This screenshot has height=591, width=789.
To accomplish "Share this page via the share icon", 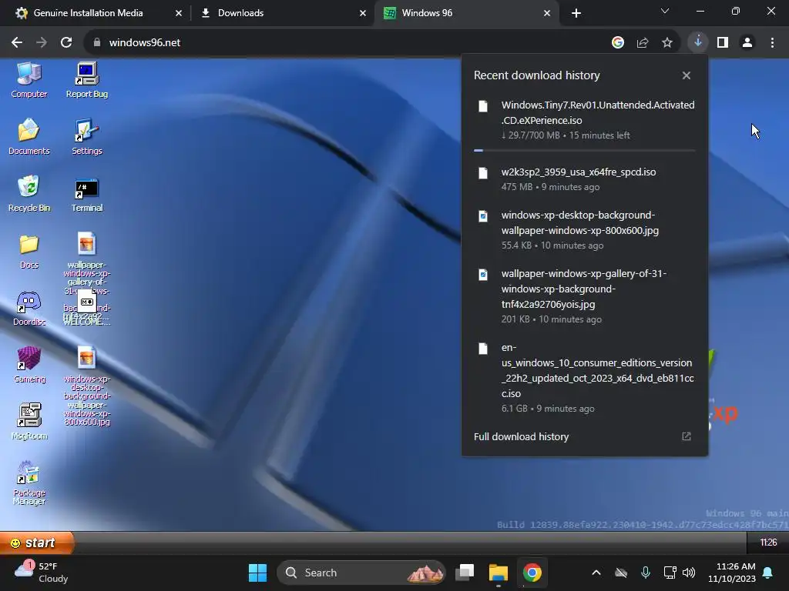I will [643, 43].
